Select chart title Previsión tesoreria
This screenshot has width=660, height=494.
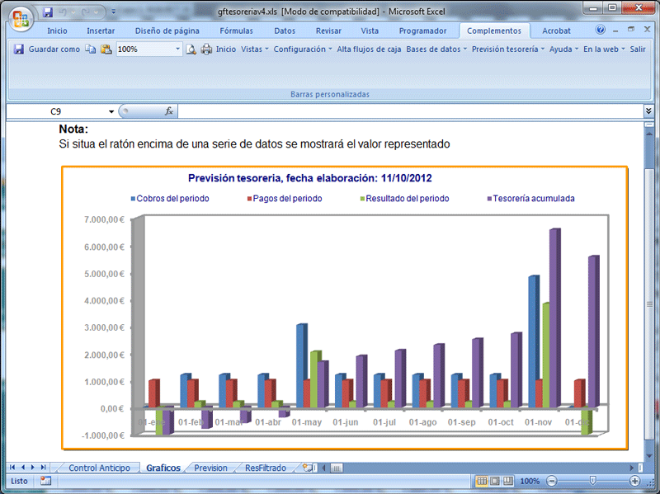click(310, 178)
